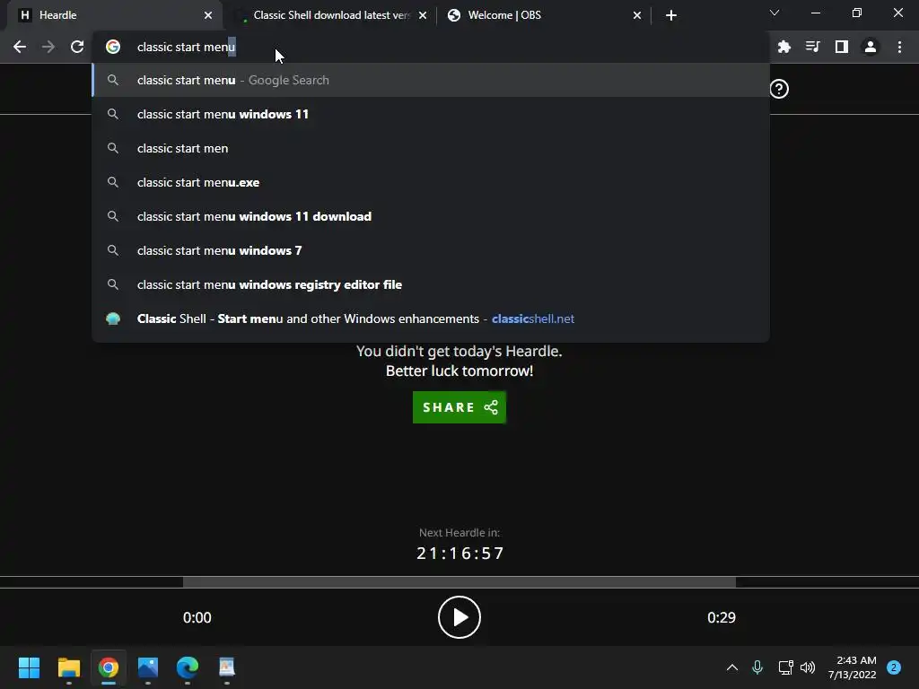Viewport: 919px width, 689px height.
Task: Choose suggestion 'classic start menu windows 11'
Action: coord(431,114)
